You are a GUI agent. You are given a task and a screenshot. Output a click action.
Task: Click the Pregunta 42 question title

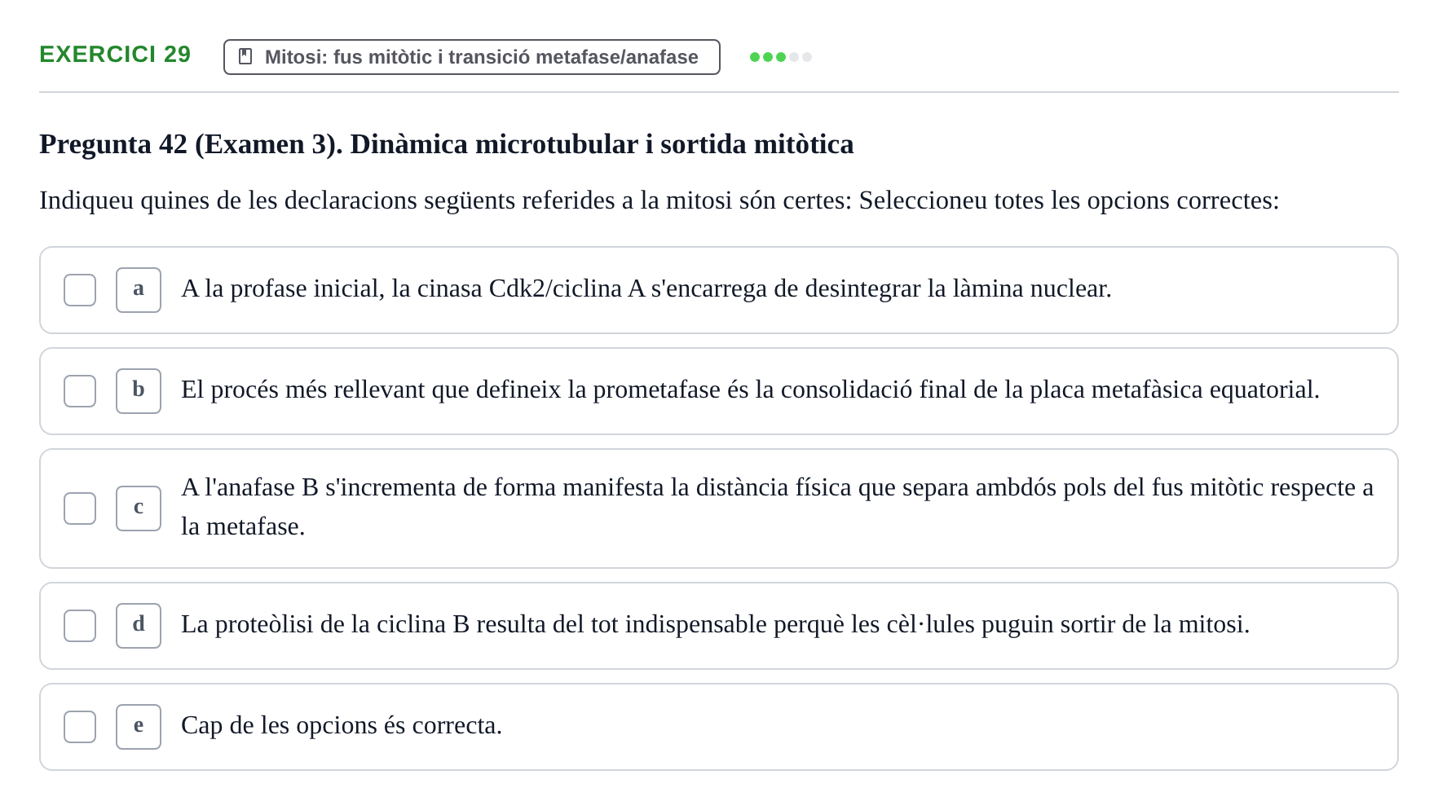(447, 144)
